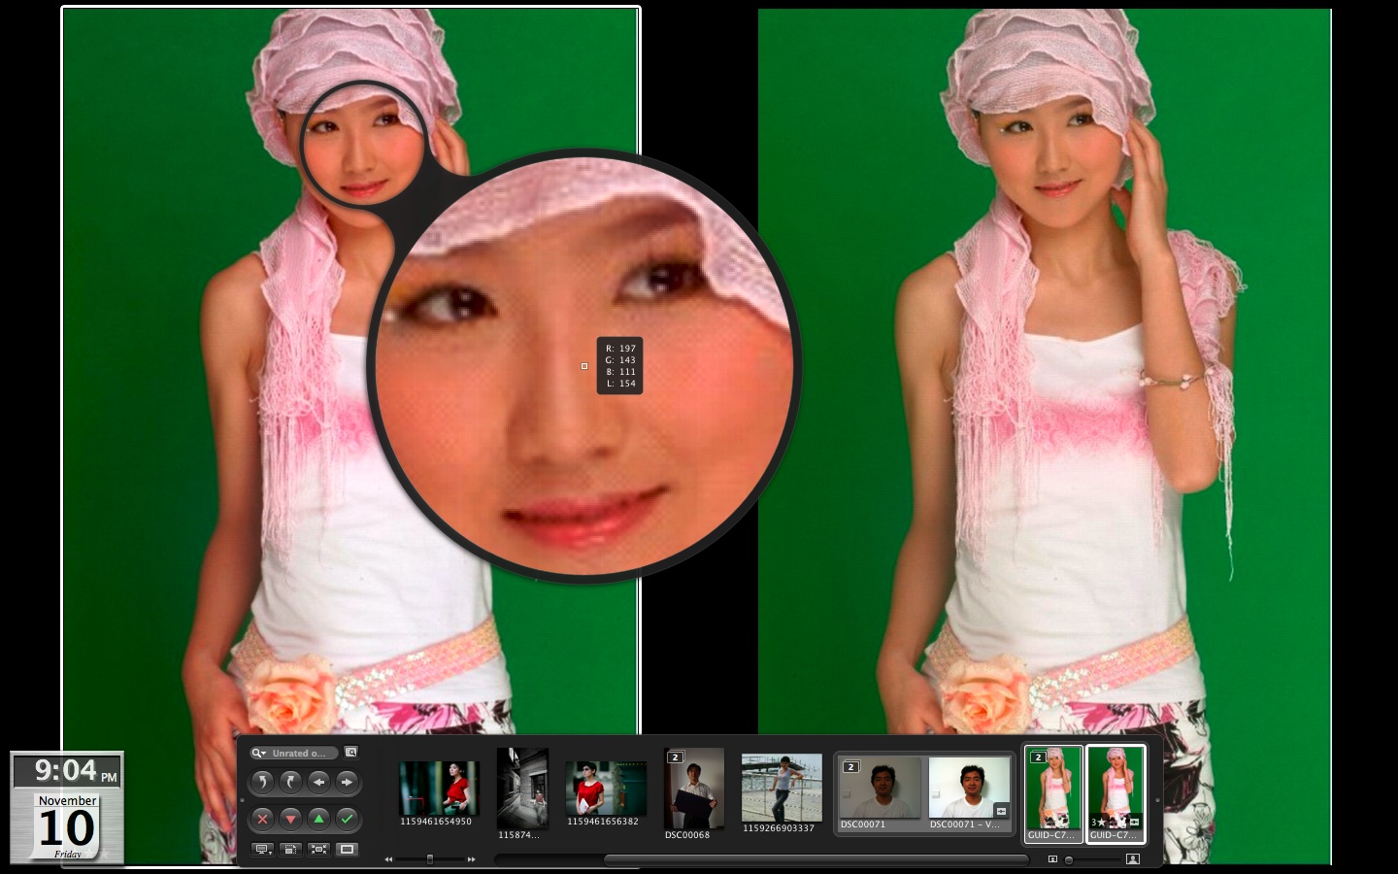Go to previous image with left arrow

319,783
